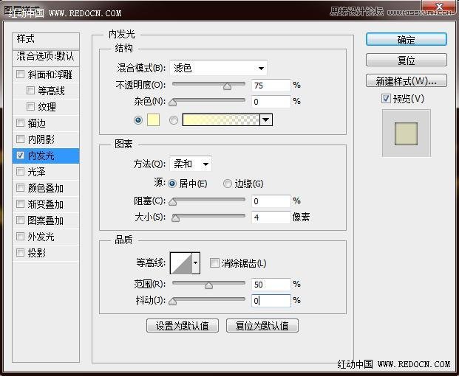The width and height of the screenshot is (459, 376).
Task: Enable the 颜色叠加 checkbox
Action: pos(20,187)
